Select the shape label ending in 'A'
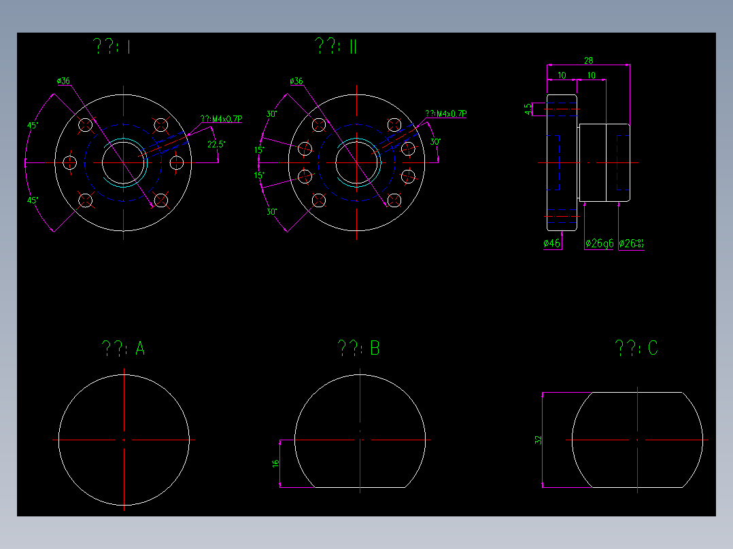 [x=124, y=349]
